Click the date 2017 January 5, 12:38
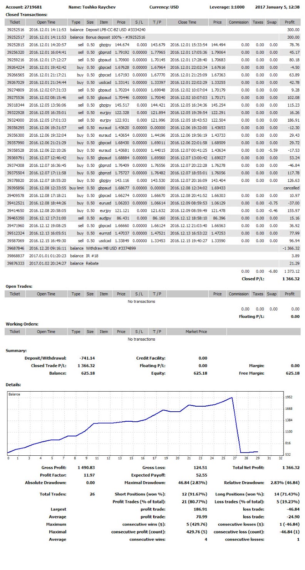 [277, 7]
